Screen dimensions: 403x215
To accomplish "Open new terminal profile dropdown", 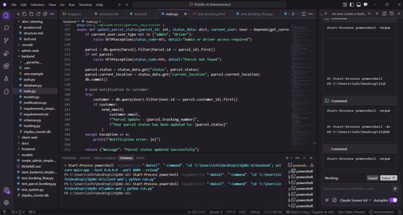I will click(x=291, y=158).
